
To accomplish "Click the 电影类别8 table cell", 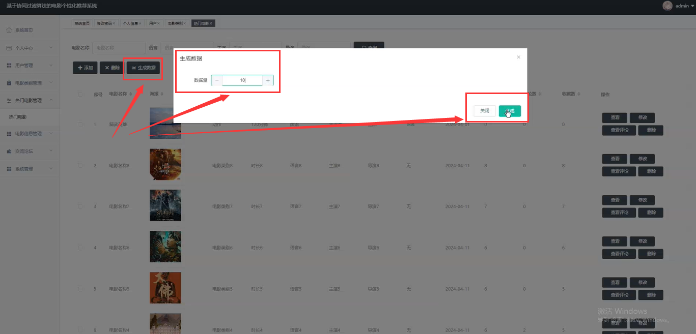I will click(x=222, y=166).
